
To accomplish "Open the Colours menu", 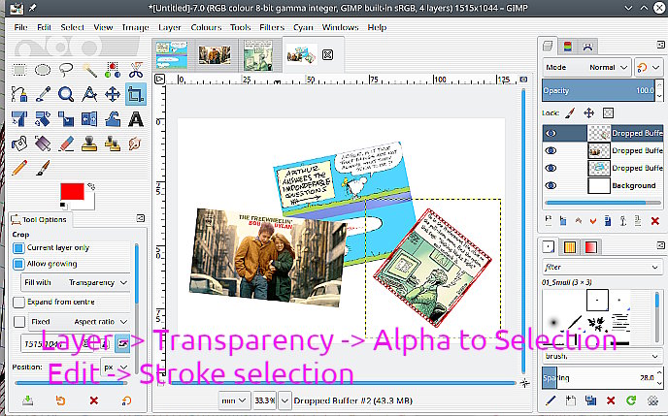I will [x=206, y=28].
